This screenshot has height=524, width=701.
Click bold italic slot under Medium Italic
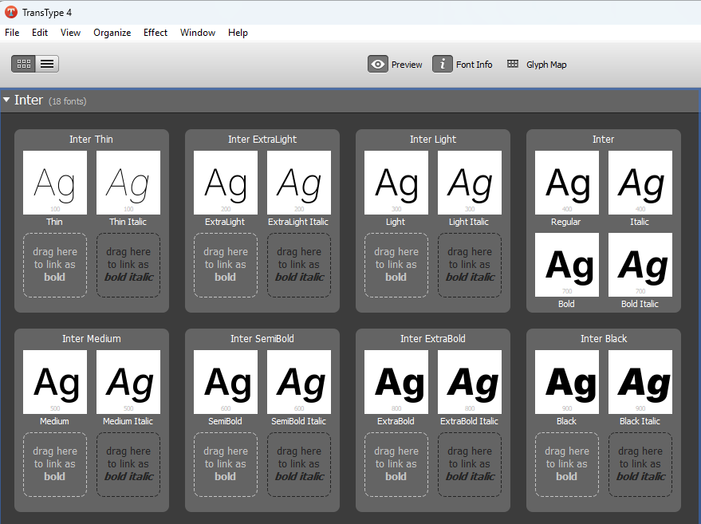(x=128, y=464)
